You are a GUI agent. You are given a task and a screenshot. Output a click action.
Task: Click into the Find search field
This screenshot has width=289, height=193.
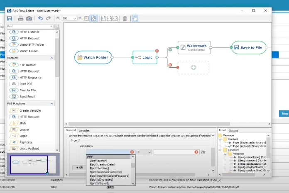tap(28, 27)
